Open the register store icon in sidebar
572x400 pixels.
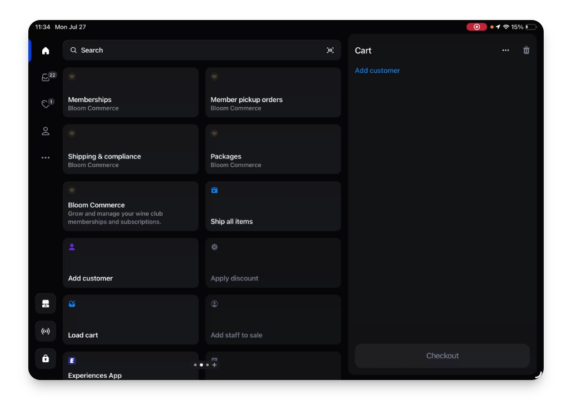[x=45, y=304]
